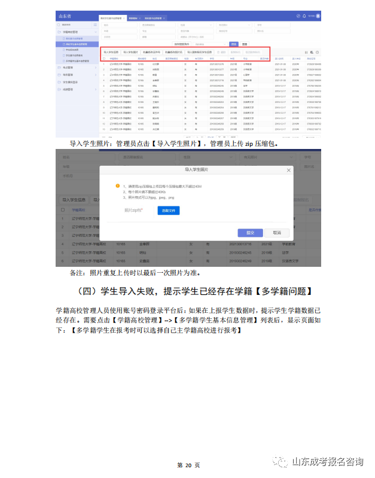Click the 批量修改照片名 button
The width and height of the screenshot is (375, 478).
coord(174,53)
